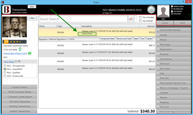This screenshot has height=115, width=193.
Task: Click the Amount column header
Action: pyautogui.click(x=148, y=26)
